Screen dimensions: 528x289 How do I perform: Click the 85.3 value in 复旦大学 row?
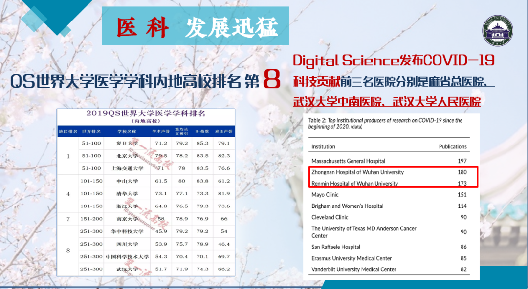202,143
